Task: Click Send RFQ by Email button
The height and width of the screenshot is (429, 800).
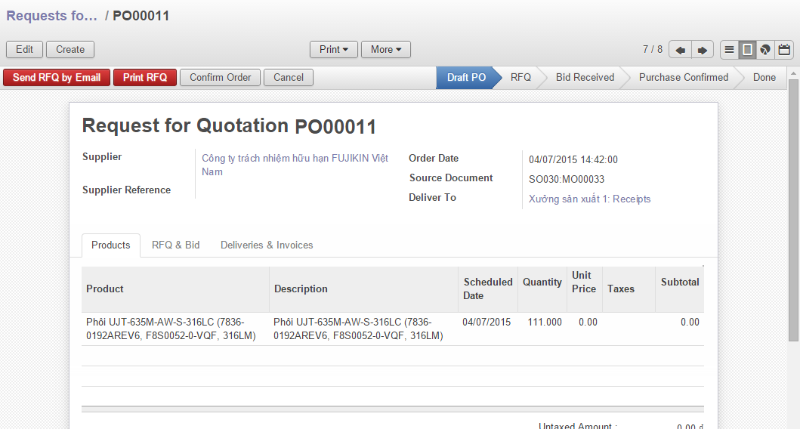Action: [57, 78]
